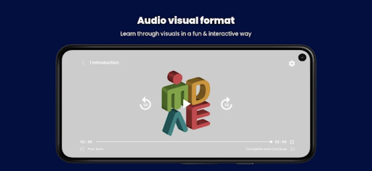Rewind the video by 10 seconds

tap(145, 103)
